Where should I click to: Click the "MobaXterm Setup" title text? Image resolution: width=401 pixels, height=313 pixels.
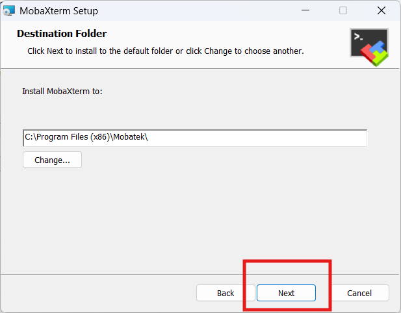(x=59, y=10)
